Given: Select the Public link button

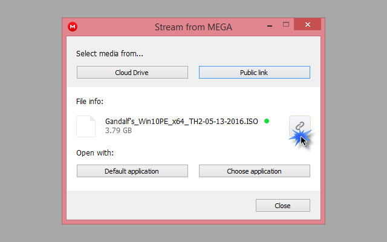Looking at the screenshot, I should (x=255, y=73).
